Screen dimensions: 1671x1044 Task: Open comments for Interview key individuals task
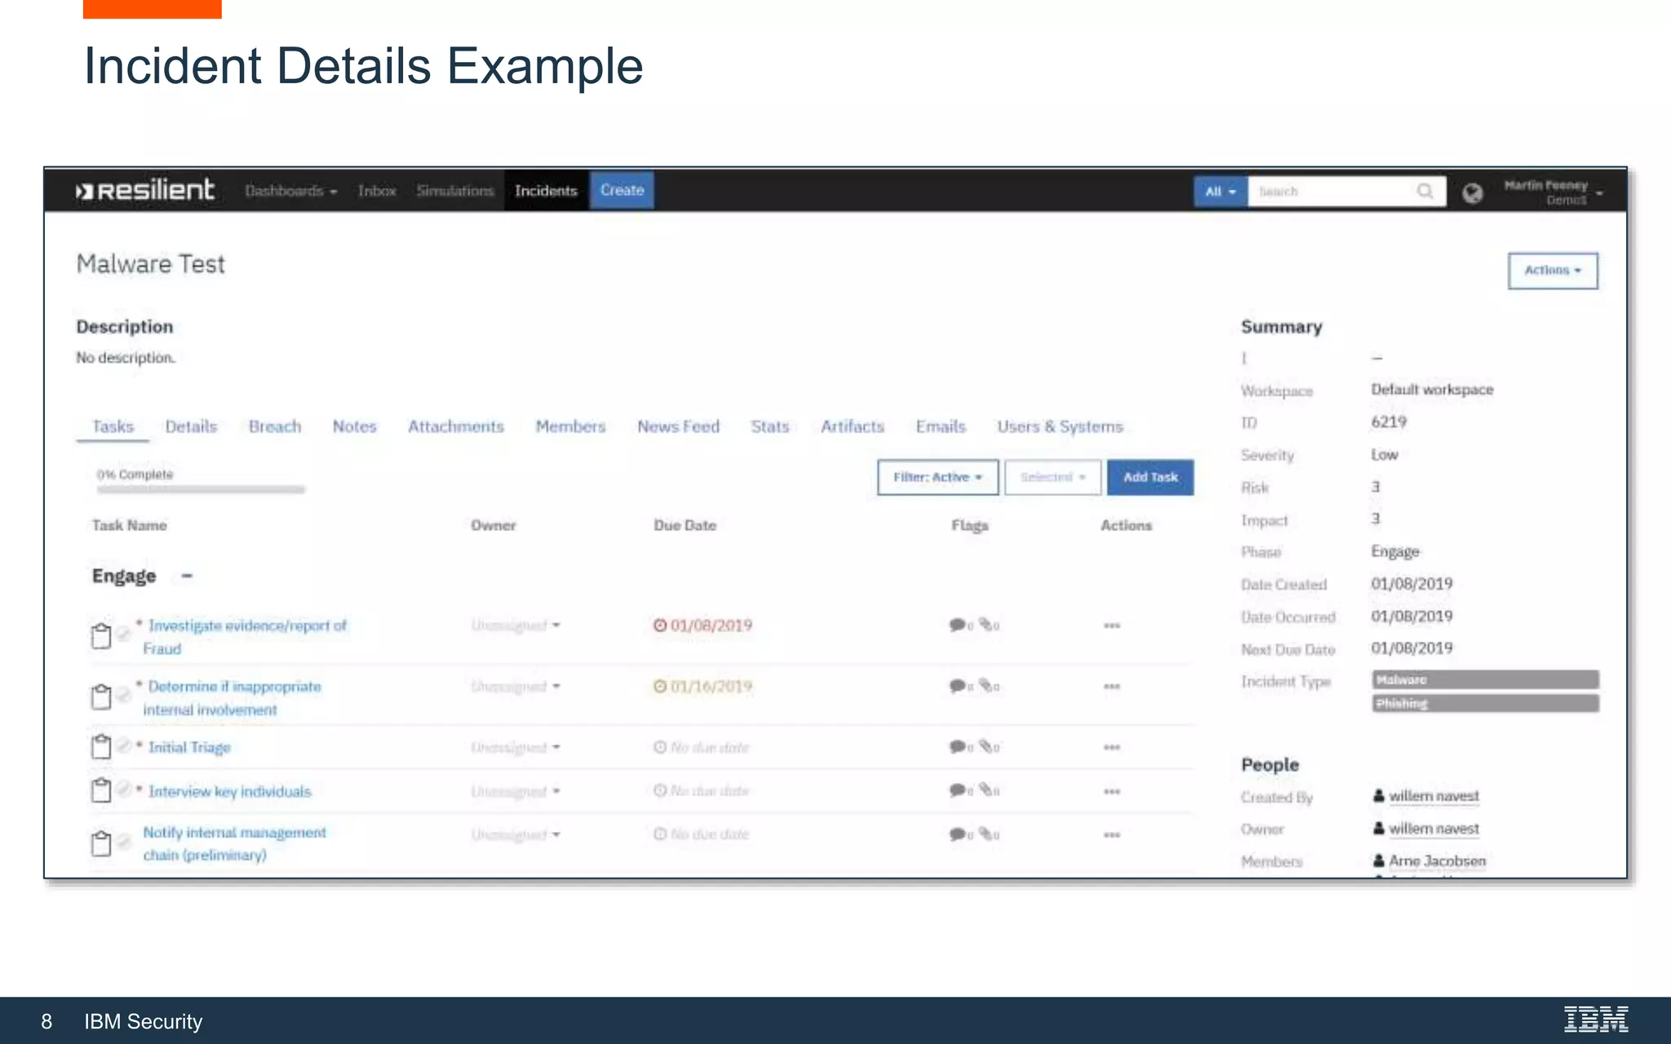(x=961, y=790)
